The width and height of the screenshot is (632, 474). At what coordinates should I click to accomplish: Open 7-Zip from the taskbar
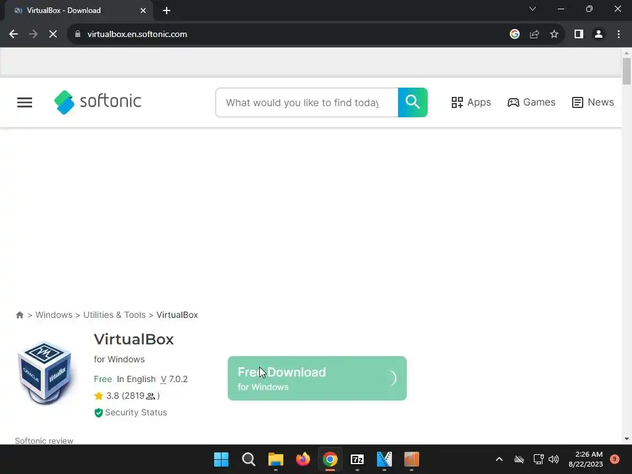357,459
